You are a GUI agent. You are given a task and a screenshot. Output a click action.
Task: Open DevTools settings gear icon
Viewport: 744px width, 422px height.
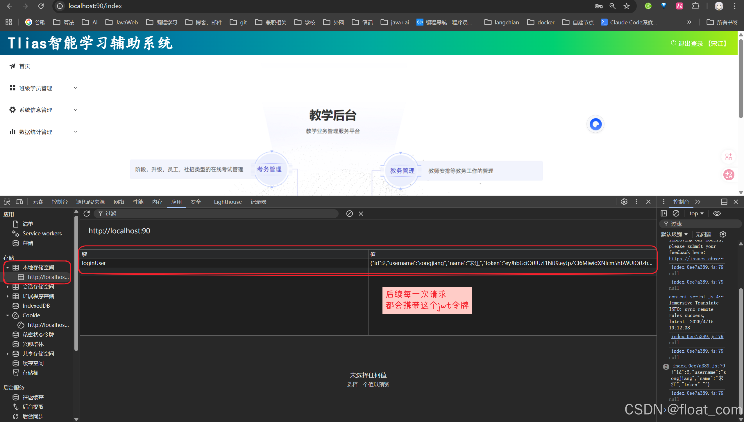pos(624,202)
